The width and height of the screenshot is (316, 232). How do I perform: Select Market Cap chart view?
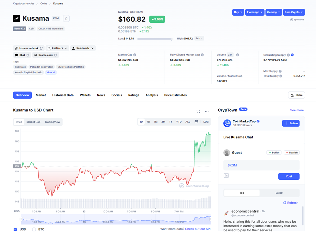(33, 122)
